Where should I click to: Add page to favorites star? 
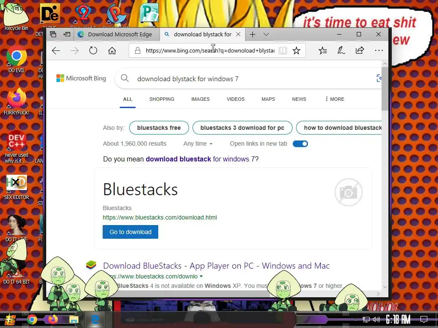[296, 50]
